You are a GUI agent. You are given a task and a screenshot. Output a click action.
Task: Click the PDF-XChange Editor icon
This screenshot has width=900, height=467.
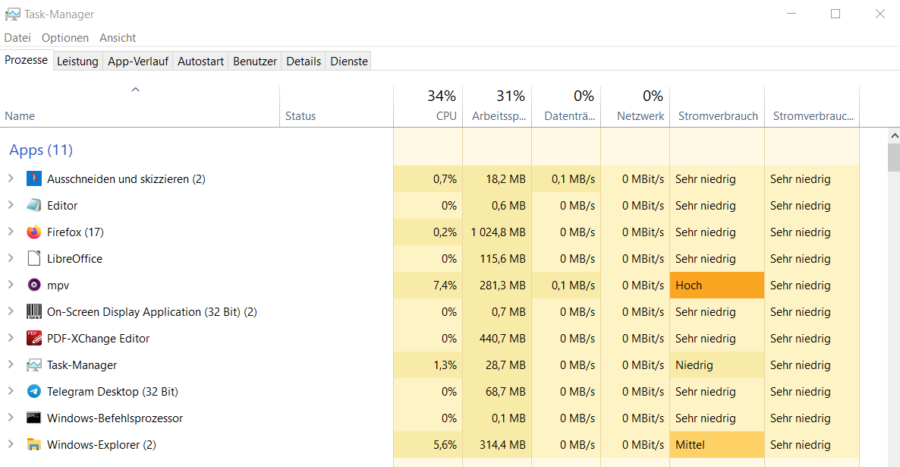[33, 339]
